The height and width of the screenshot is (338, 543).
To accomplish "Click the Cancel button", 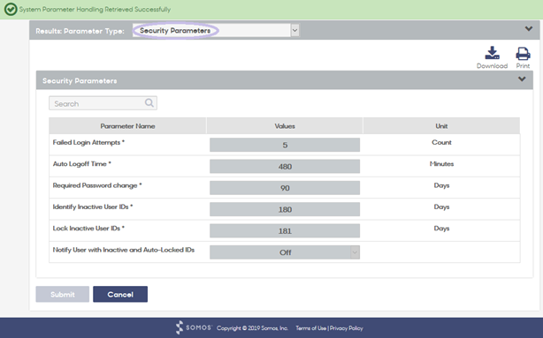I will (x=120, y=294).
